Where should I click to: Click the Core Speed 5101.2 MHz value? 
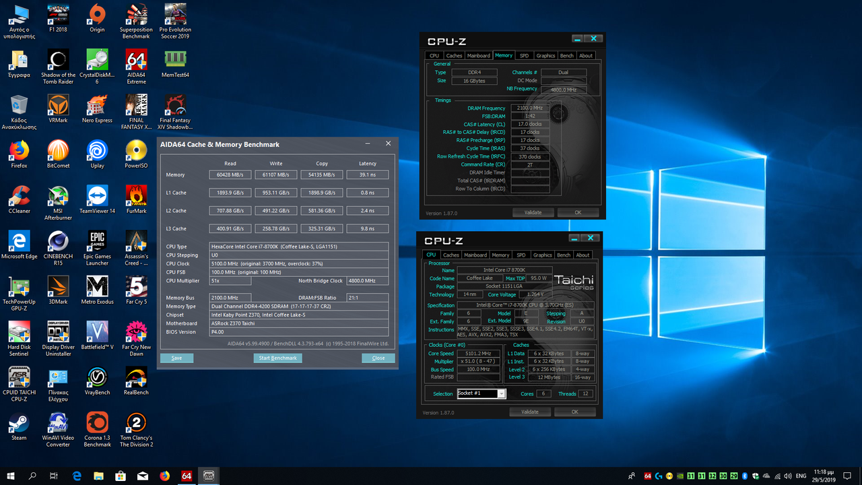point(478,353)
